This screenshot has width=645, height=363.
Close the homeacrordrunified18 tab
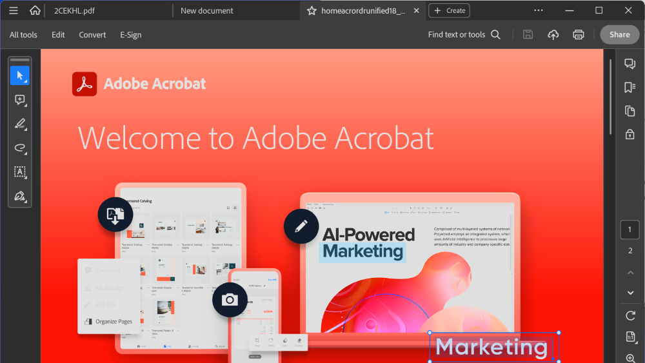[416, 11]
